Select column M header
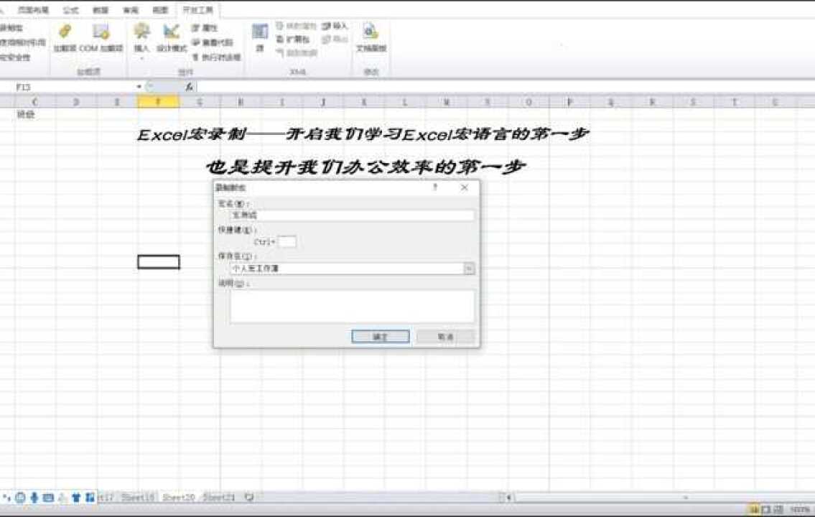The width and height of the screenshot is (815, 517). pos(447,102)
